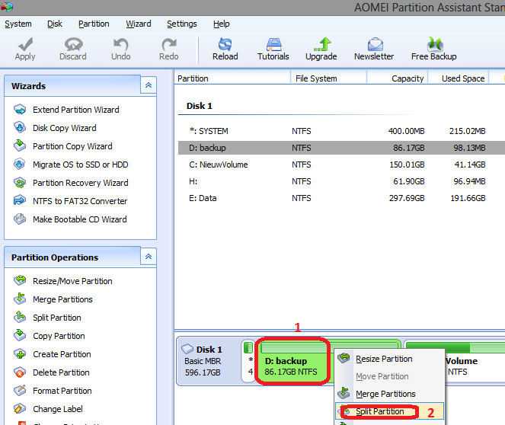The height and width of the screenshot is (425, 505).
Task: Click the Format Partition link text
Action: coord(62,391)
